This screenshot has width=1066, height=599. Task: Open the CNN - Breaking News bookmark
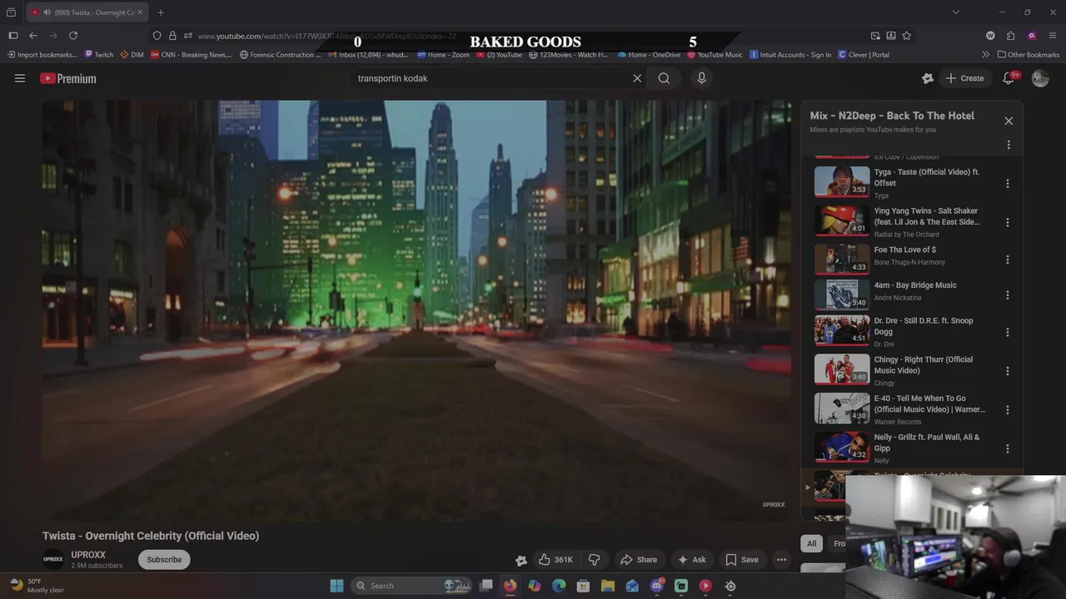point(192,55)
